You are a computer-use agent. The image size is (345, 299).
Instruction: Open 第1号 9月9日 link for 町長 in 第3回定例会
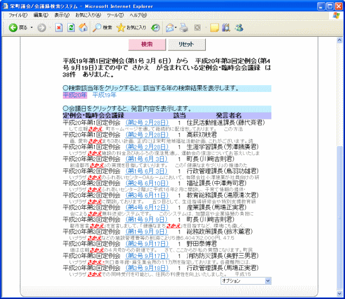click(x=146, y=220)
